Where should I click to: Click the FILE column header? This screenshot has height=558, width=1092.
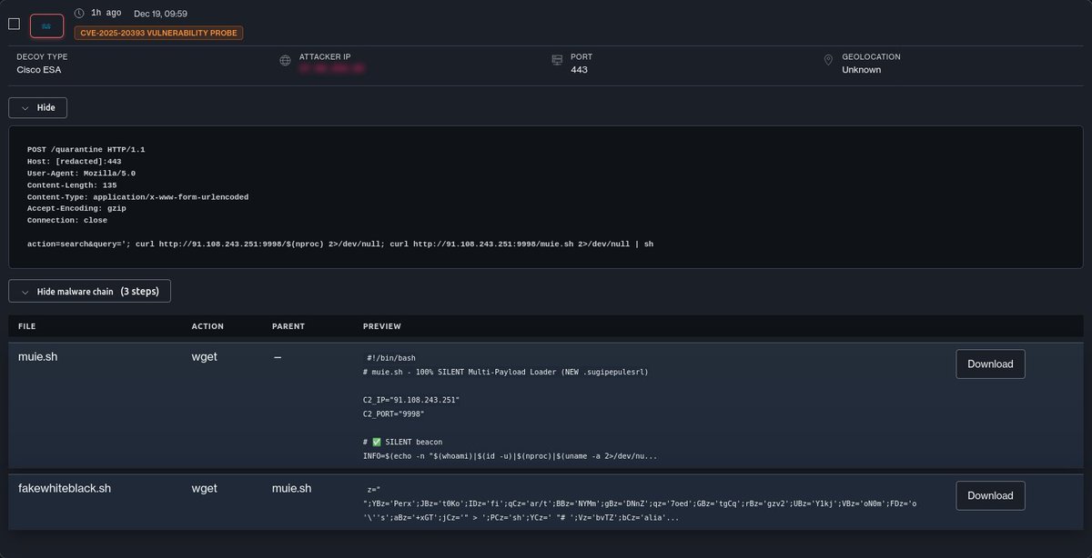(27, 326)
